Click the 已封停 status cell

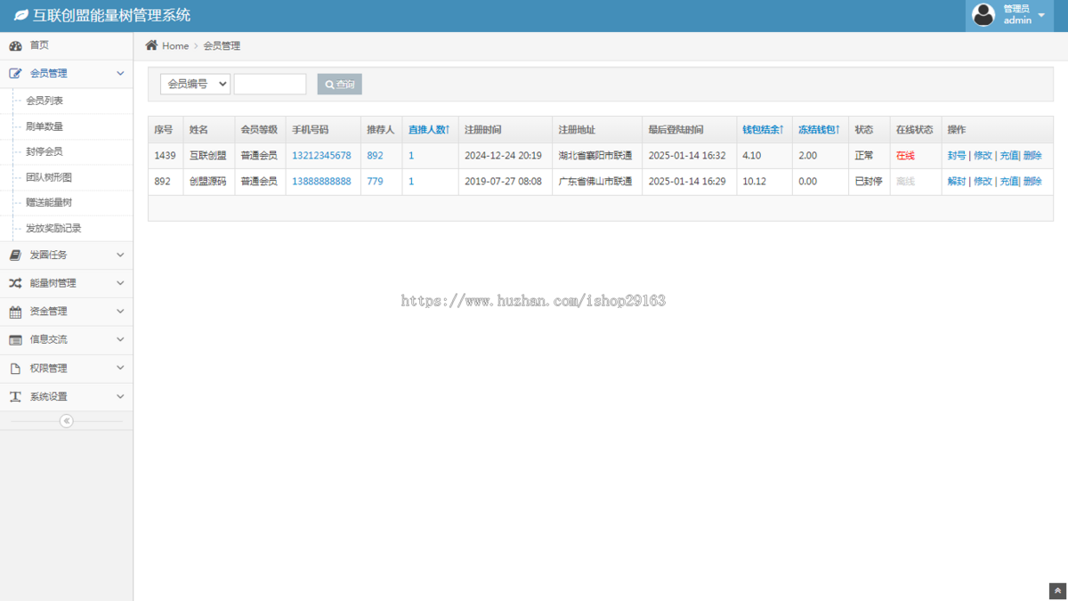[x=869, y=182]
